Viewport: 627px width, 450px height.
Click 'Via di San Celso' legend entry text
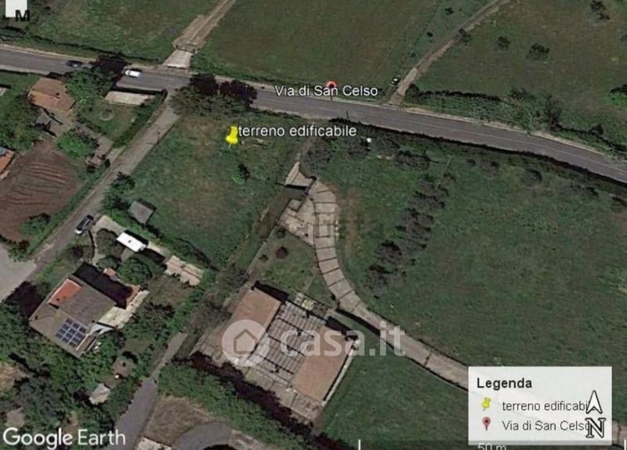[x=544, y=426]
